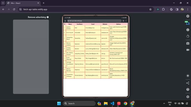Expand the tab search dropdown arrow
191x107 pixels.
pyautogui.click(x=3, y=3)
